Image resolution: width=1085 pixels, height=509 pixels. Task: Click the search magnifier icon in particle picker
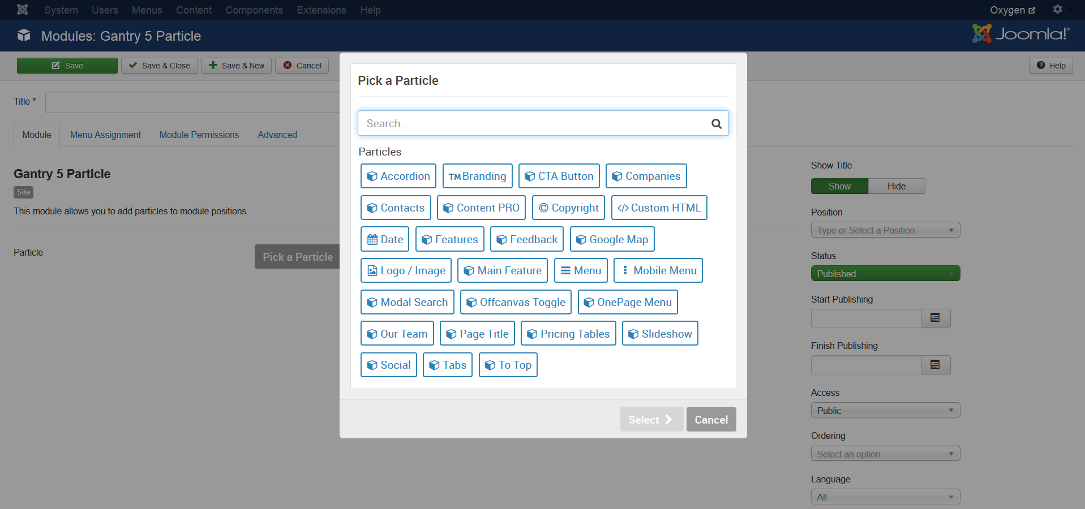(716, 124)
